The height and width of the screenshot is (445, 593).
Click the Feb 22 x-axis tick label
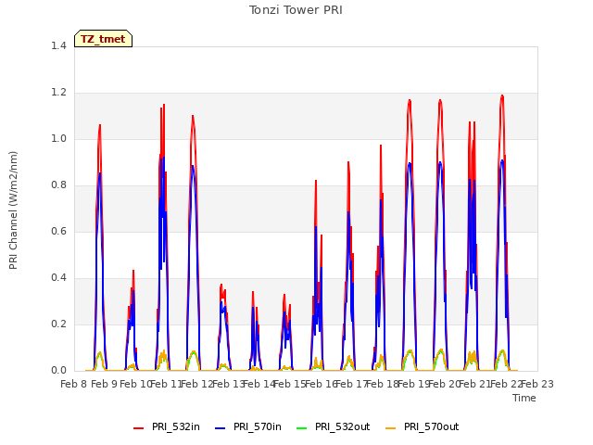pos(507,384)
